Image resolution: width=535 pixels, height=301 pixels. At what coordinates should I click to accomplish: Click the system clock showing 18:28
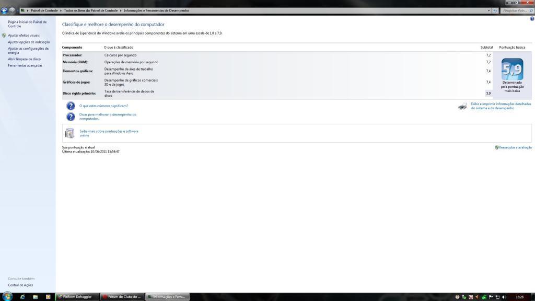point(520,297)
